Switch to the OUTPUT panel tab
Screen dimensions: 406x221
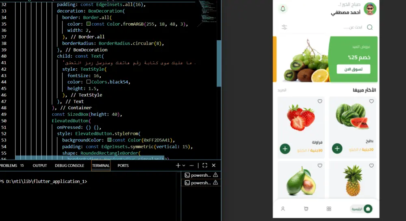point(40,166)
